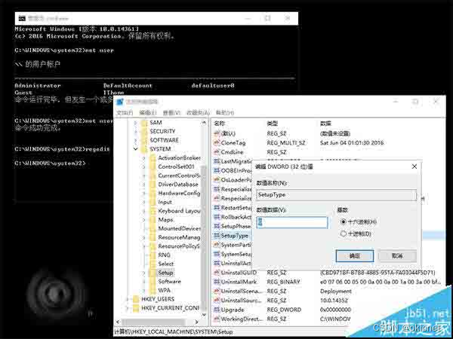Select the Hexadecimal radio button

344,222
